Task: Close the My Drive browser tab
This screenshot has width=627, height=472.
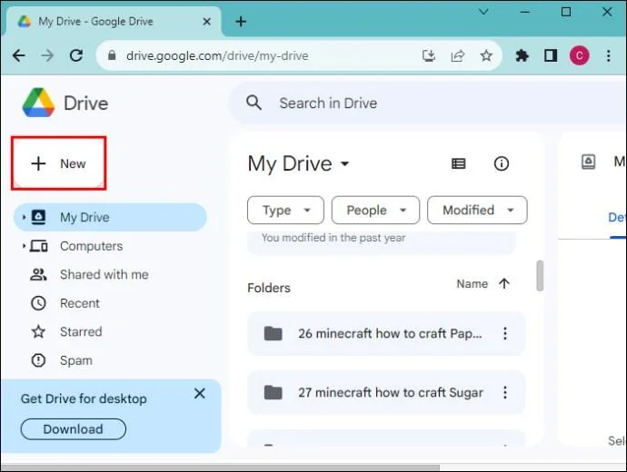Action: coord(207,22)
